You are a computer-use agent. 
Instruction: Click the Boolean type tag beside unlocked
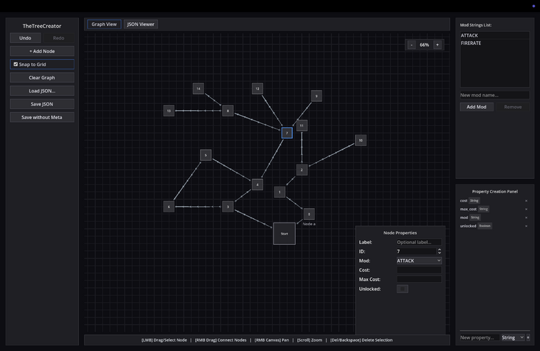pyautogui.click(x=484, y=226)
